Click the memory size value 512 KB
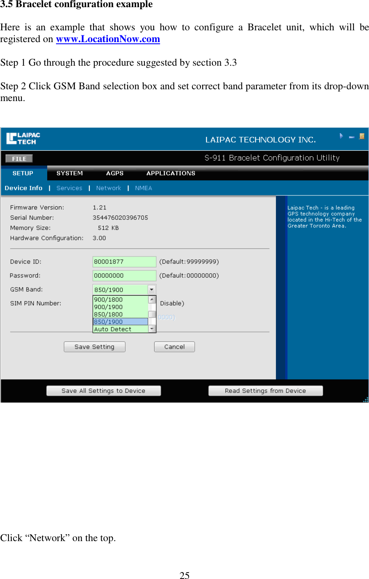Image resolution: width=369 pixels, height=579 pixels. 108,228
